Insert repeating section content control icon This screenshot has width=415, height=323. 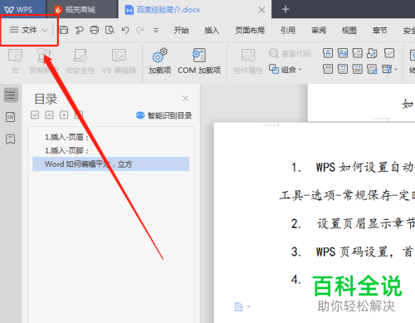(372, 69)
